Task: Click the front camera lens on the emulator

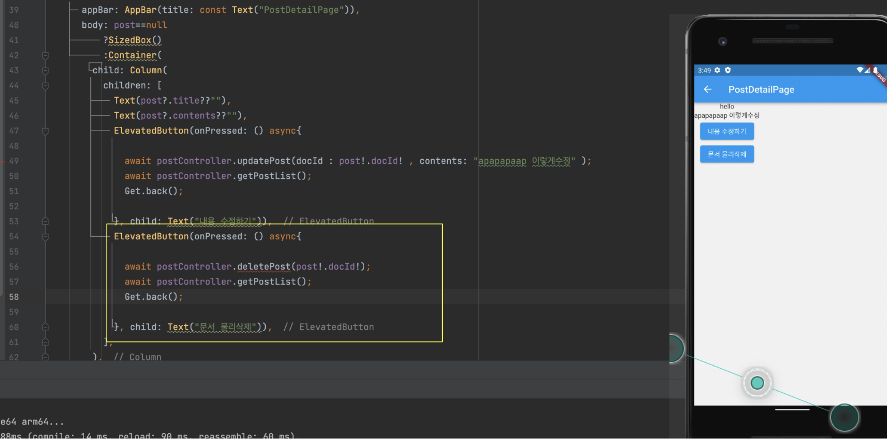Action: click(x=723, y=41)
